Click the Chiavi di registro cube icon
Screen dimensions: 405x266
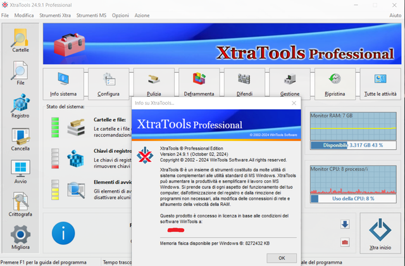tap(75, 159)
